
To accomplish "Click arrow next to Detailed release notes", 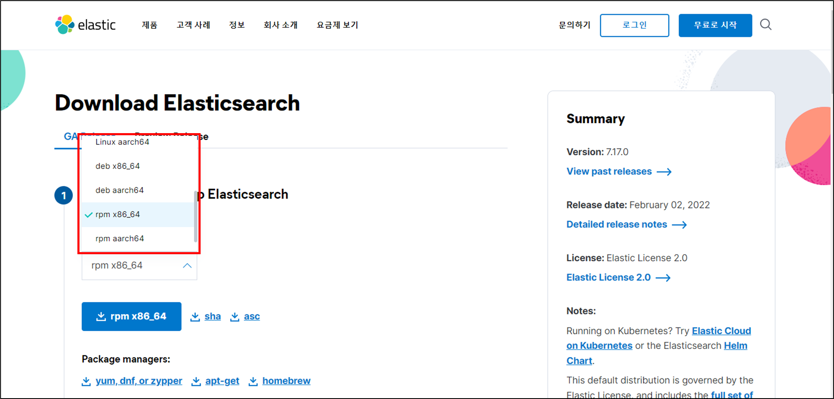I will (679, 225).
